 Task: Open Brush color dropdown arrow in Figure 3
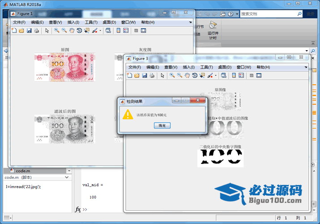point(216,76)
